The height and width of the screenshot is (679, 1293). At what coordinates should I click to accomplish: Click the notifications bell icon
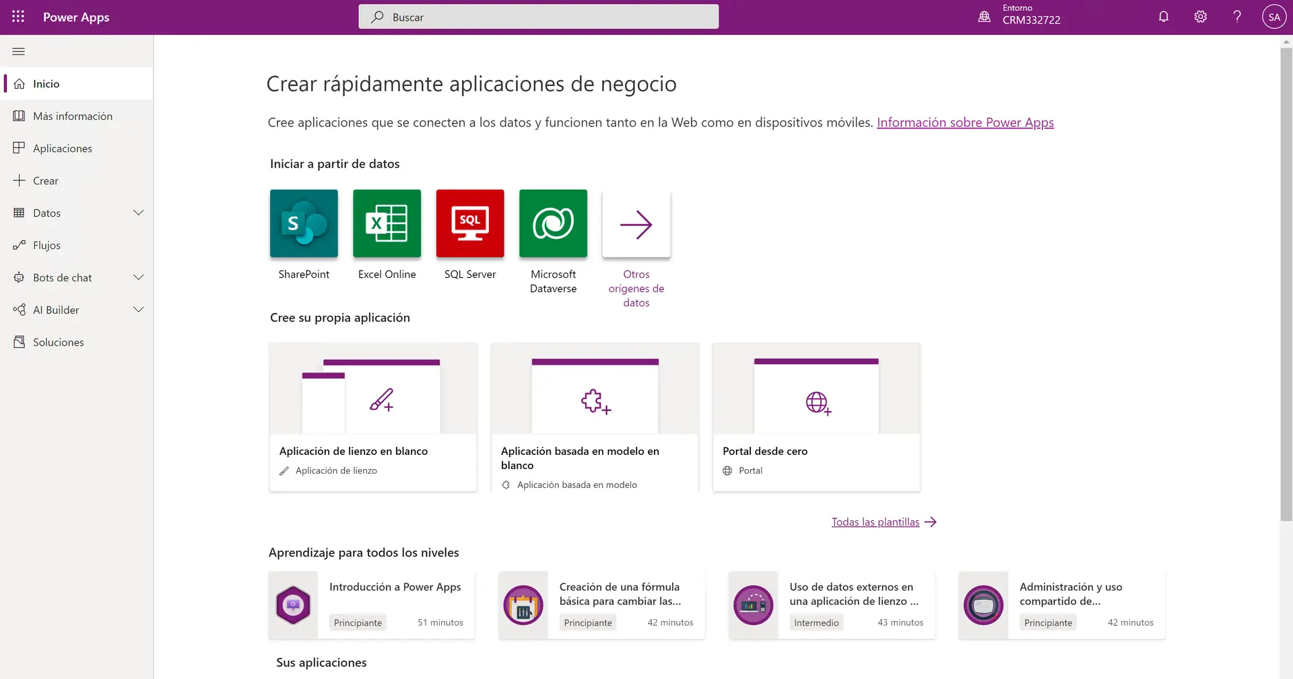coord(1164,17)
